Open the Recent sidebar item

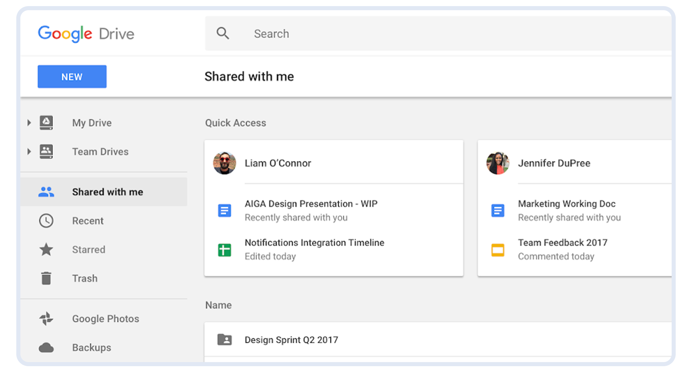(88, 221)
